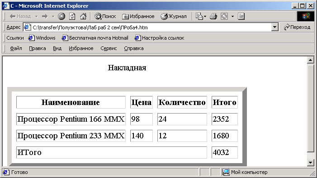The height and width of the screenshot is (178, 317).
Task: Expand the toolbar options dropdown arrow
Action: (x=232, y=16)
